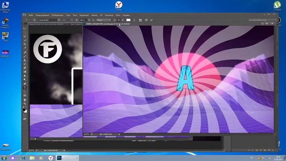Click the Create new group folder icon
Screen dimensions: 286x161
pyautogui.click(x=265, y=150)
